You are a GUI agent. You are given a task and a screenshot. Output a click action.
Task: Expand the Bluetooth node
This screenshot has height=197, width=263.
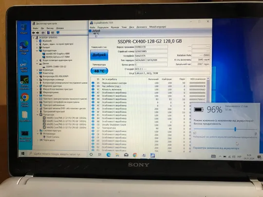[x=37, y=41]
